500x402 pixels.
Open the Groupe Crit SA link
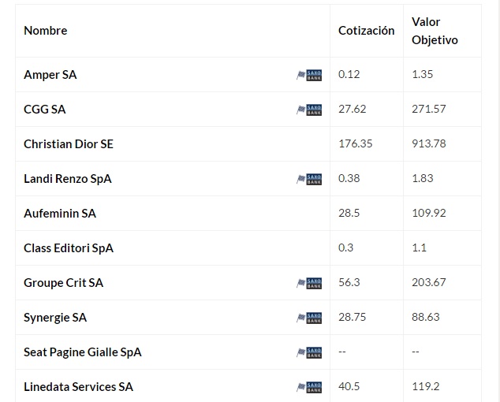[x=63, y=283]
